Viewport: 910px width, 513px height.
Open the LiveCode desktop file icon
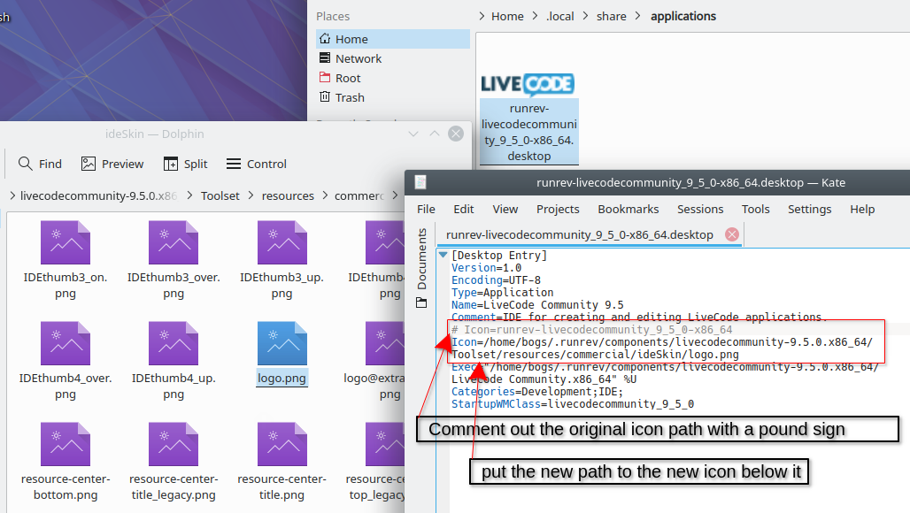point(528,84)
